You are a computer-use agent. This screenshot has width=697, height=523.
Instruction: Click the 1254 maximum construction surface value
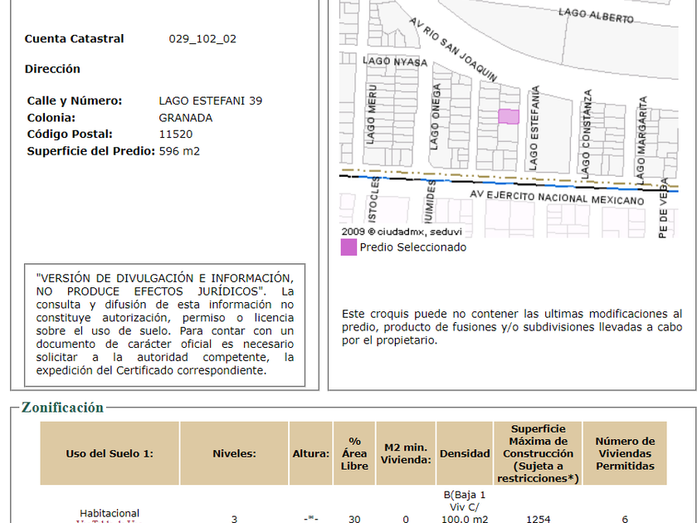(538, 519)
